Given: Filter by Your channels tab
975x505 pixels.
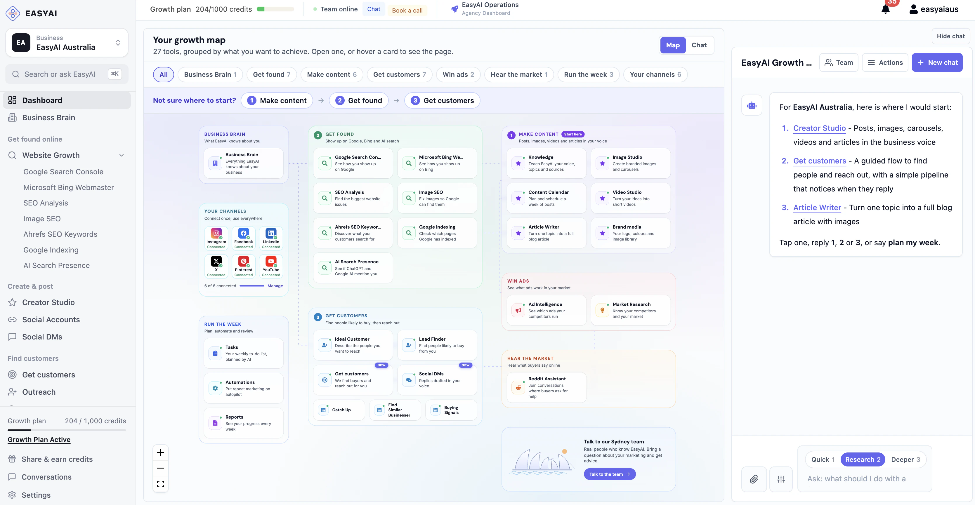Looking at the screenshot, I should 655,74.
